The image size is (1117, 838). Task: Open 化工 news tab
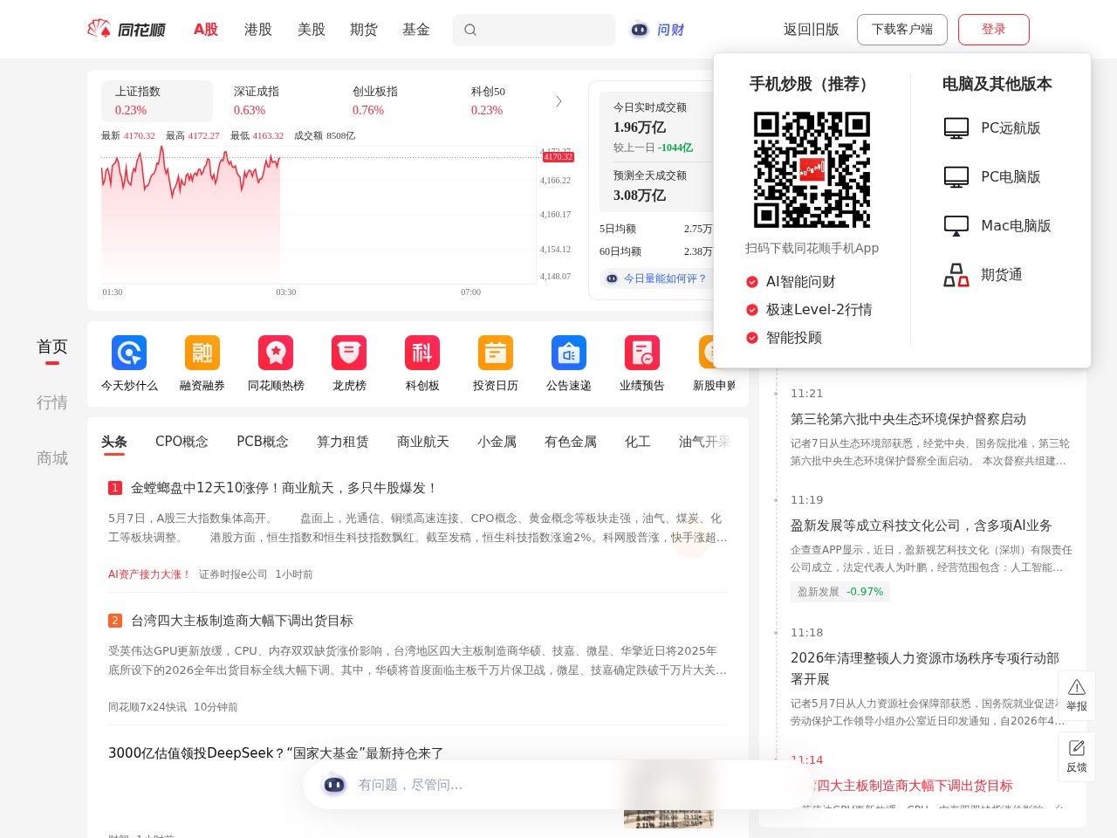tap(638, 442)
